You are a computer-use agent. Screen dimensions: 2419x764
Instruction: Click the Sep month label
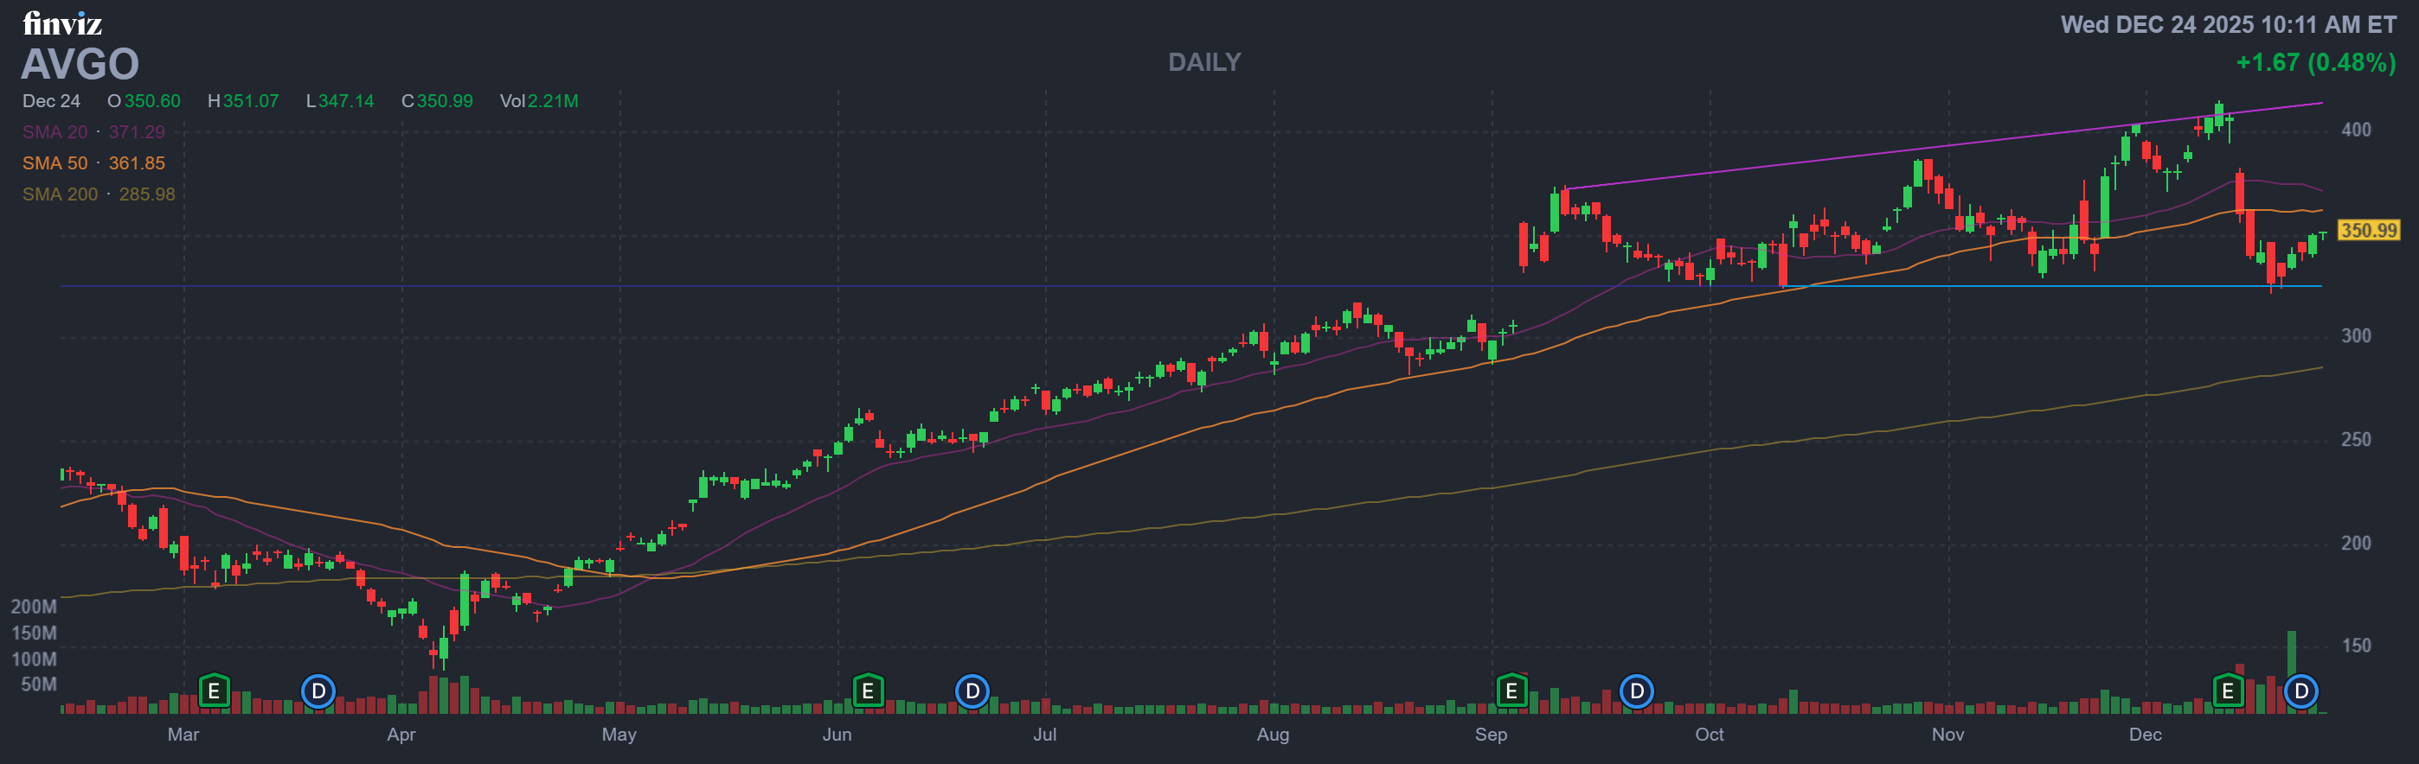pos(1491,734)
